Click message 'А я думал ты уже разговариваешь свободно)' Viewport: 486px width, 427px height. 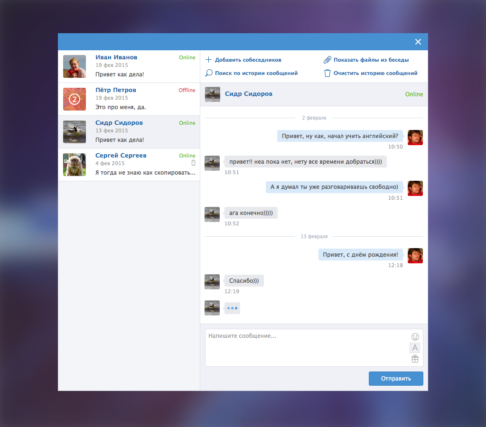[x=334, y=187]
